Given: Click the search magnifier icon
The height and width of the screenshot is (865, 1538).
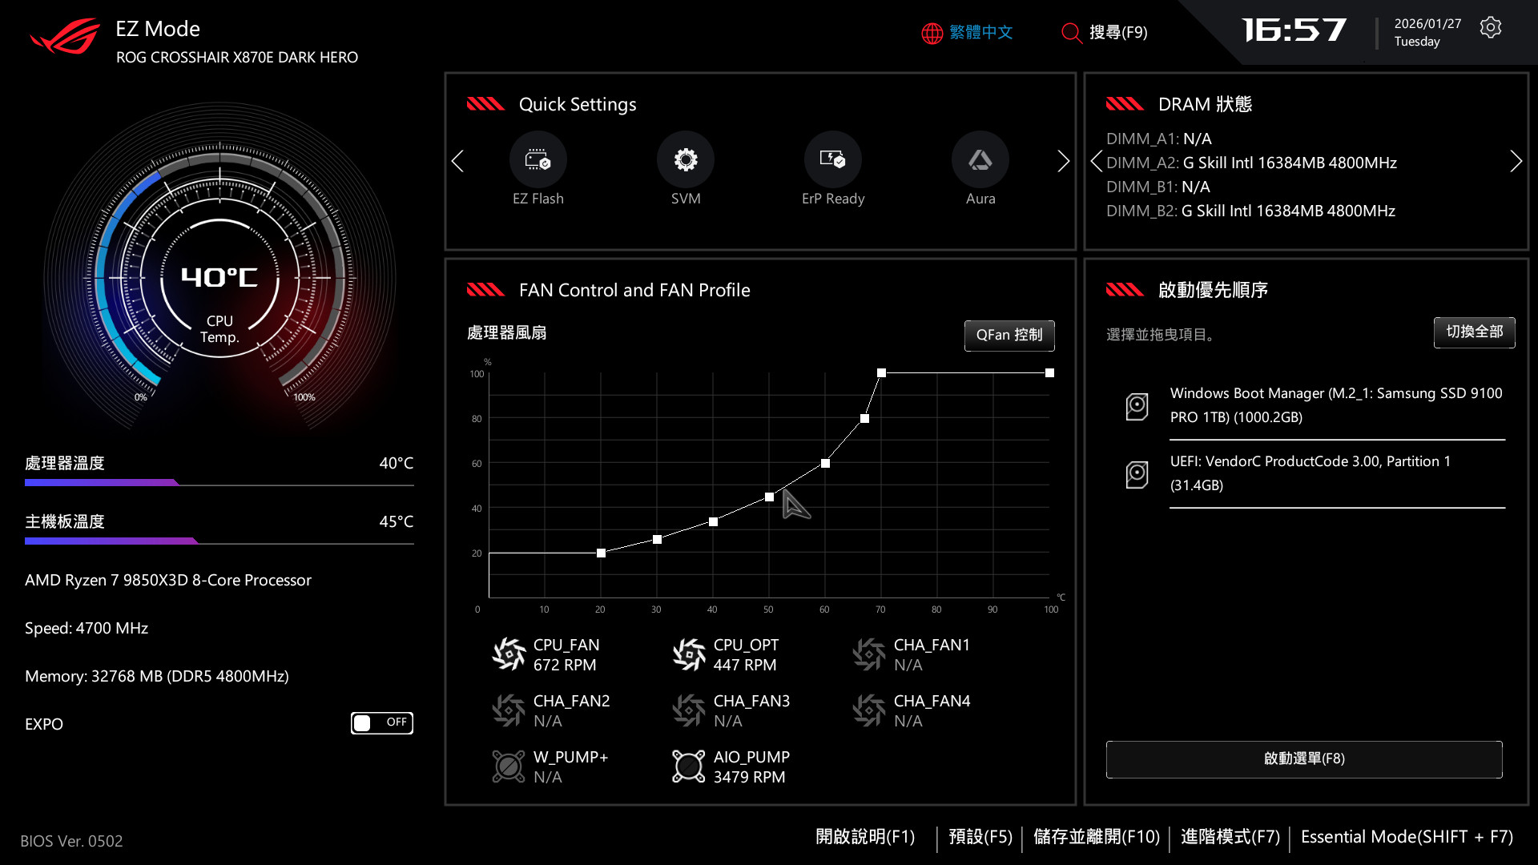Looking at the screenshot, I should pyautogui.click(x=1071, y=33).
